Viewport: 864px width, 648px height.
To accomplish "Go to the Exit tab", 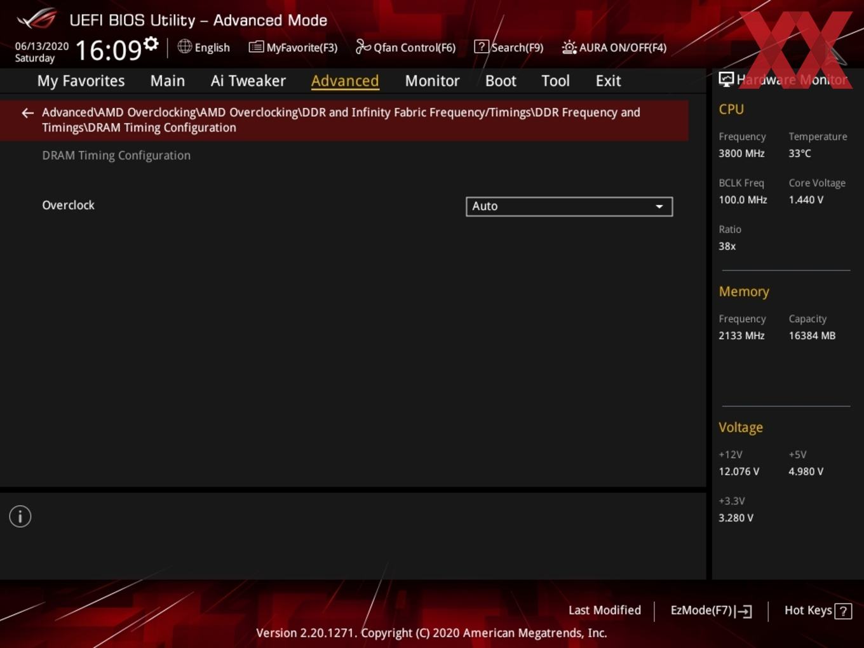I will [x=608, y=81].
